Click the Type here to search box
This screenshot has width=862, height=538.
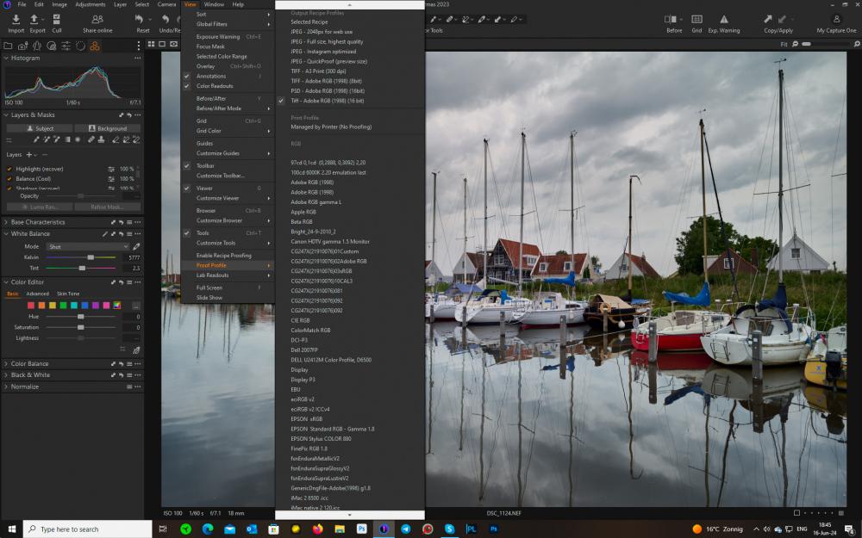tap(88, 529)
